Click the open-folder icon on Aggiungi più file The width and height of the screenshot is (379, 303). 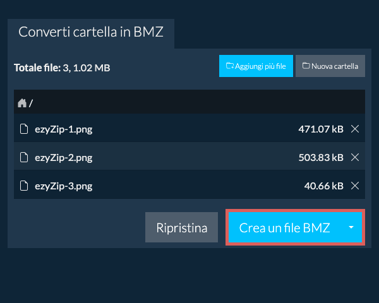(x=229, y=66)
